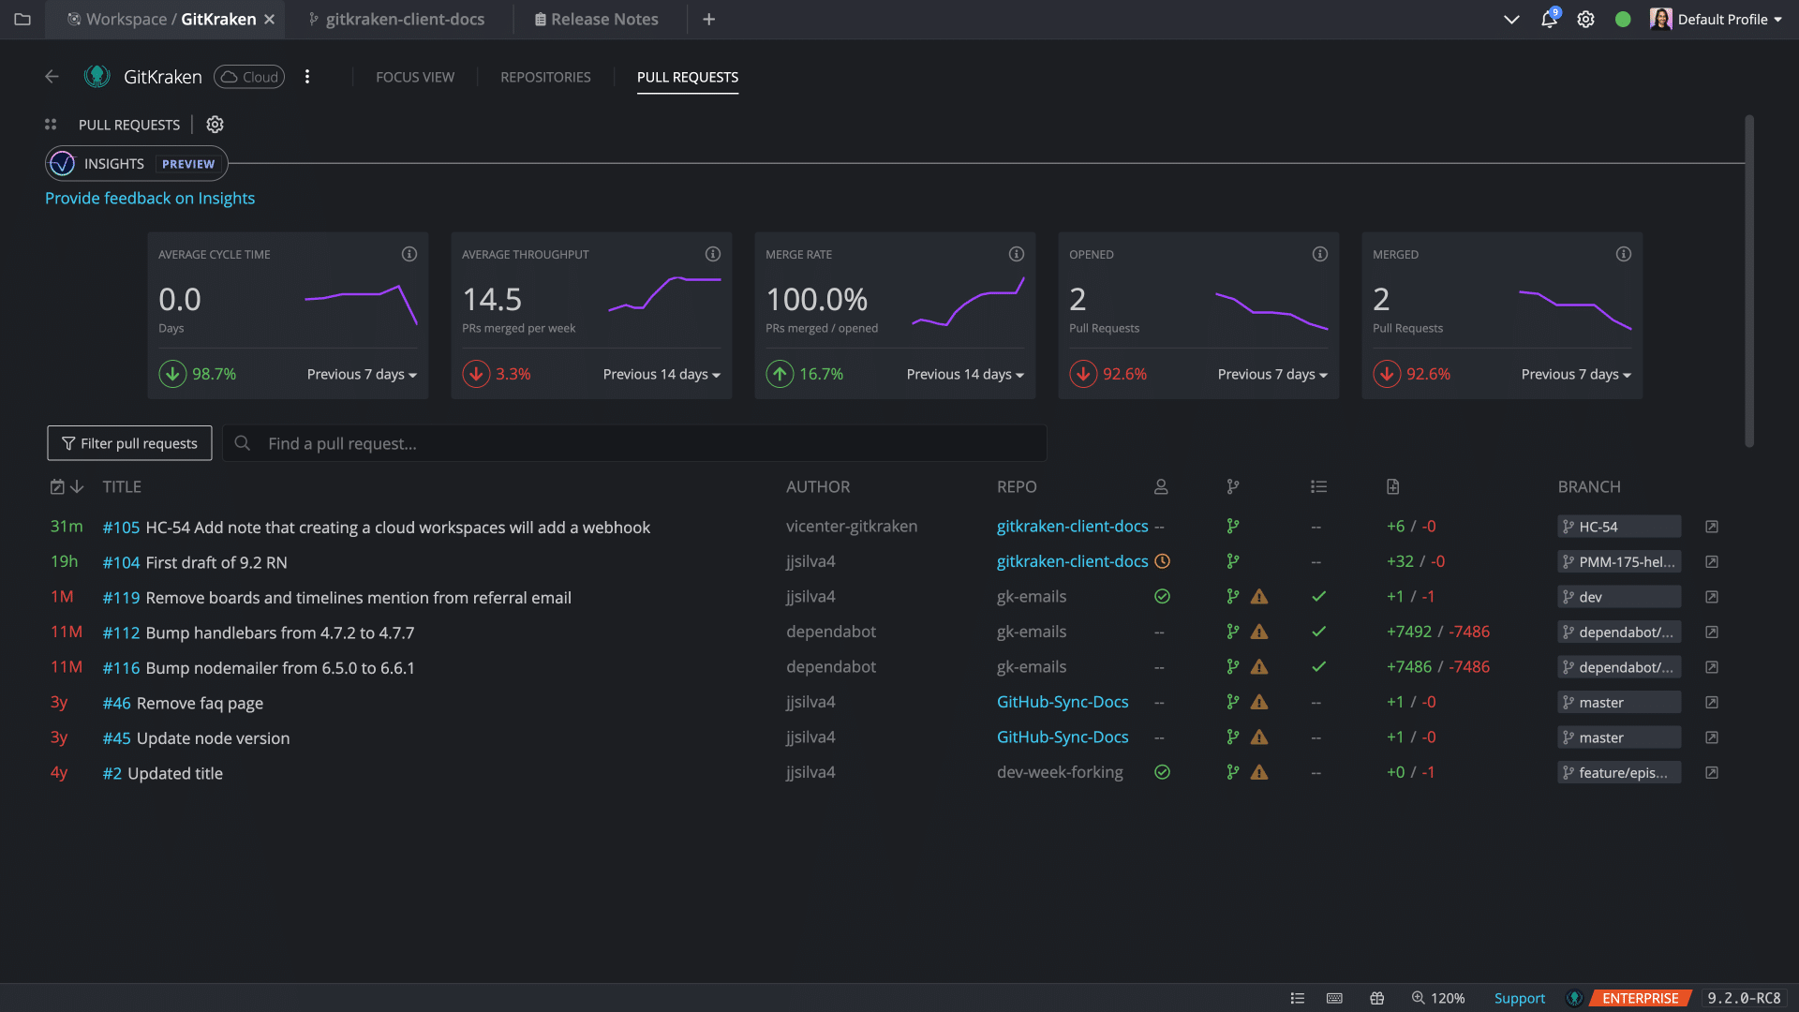
Task: Switch to Repositories tab
Action: (545, 77)
